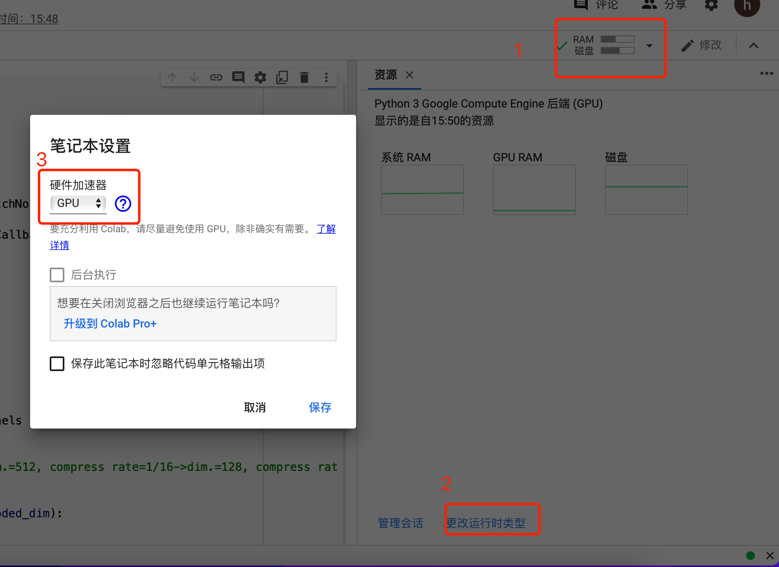Open the cell settings gear
The height and width of the screenshot is (567, 779).
point(260,77)
